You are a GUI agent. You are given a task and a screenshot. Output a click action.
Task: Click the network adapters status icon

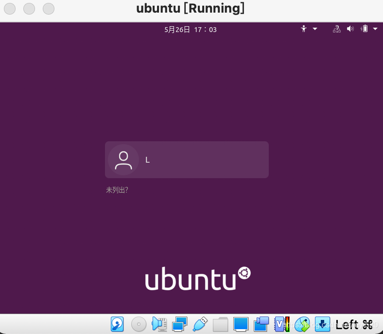[179, 324]
